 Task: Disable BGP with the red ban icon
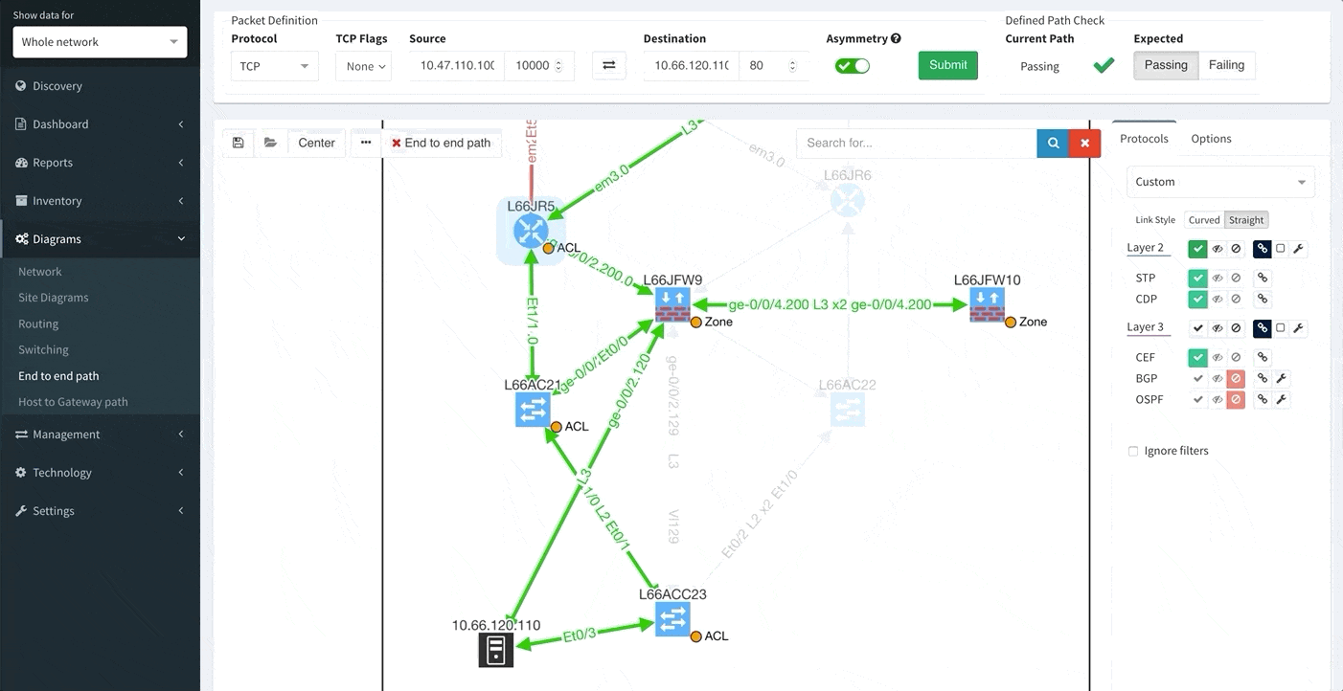pos(1236,378)
